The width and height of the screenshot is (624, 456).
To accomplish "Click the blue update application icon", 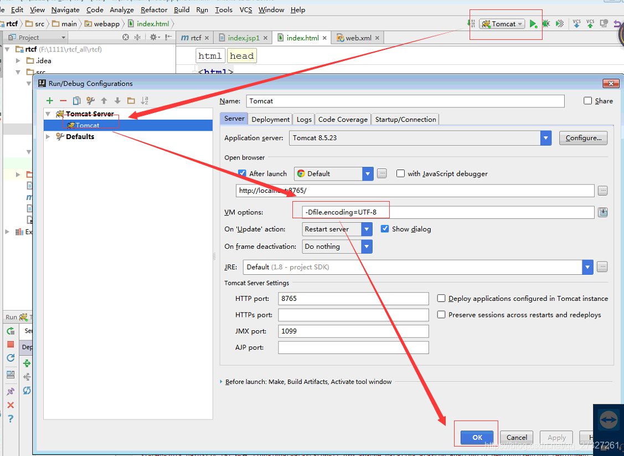I will [11, 357].
